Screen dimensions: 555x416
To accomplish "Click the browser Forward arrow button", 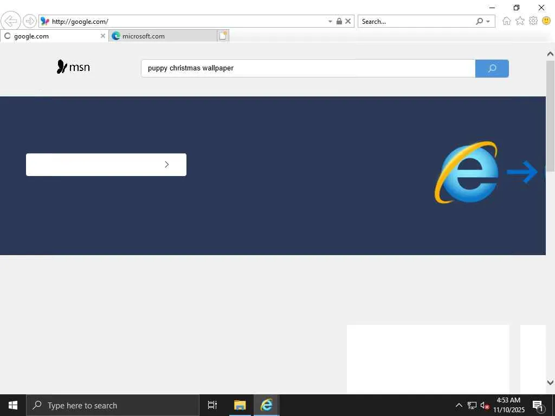I will point(30,21).
